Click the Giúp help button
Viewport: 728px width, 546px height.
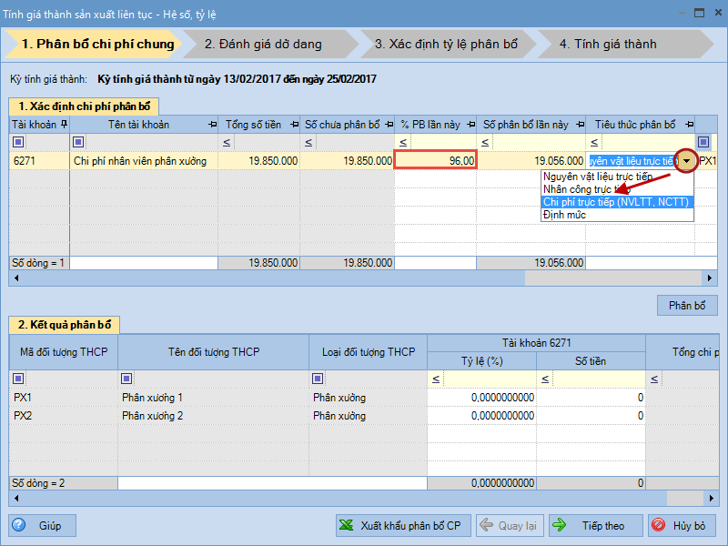(43, 525)
